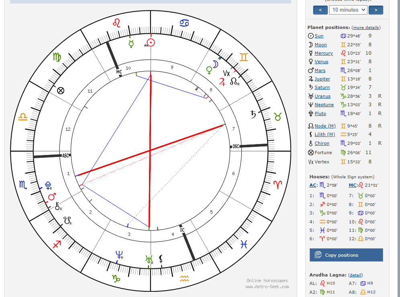This screenshot has width=400, height=297.
Task: Click the Capricorn zodiac sign on wheel
Action: [116, 278]
